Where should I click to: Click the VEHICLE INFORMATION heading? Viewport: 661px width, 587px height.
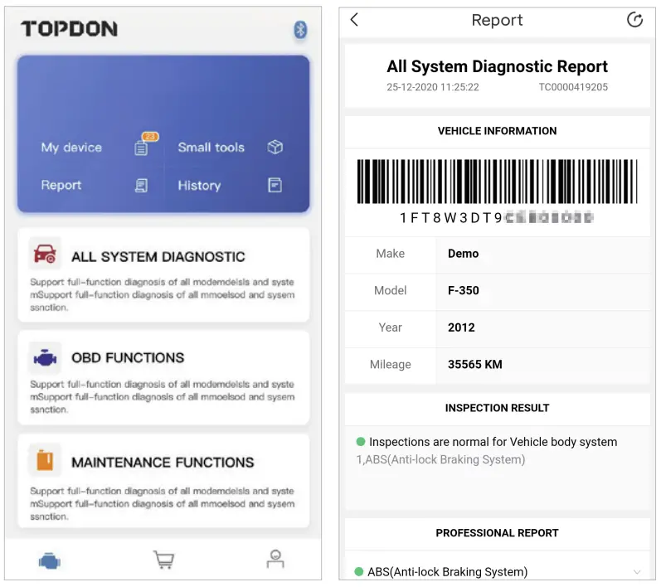(497, 131)
